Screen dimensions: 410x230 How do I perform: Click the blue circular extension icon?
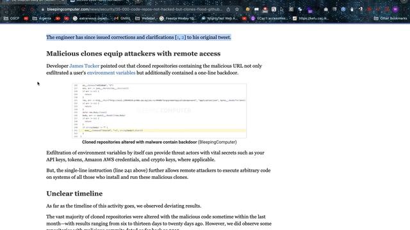[343, 10]
